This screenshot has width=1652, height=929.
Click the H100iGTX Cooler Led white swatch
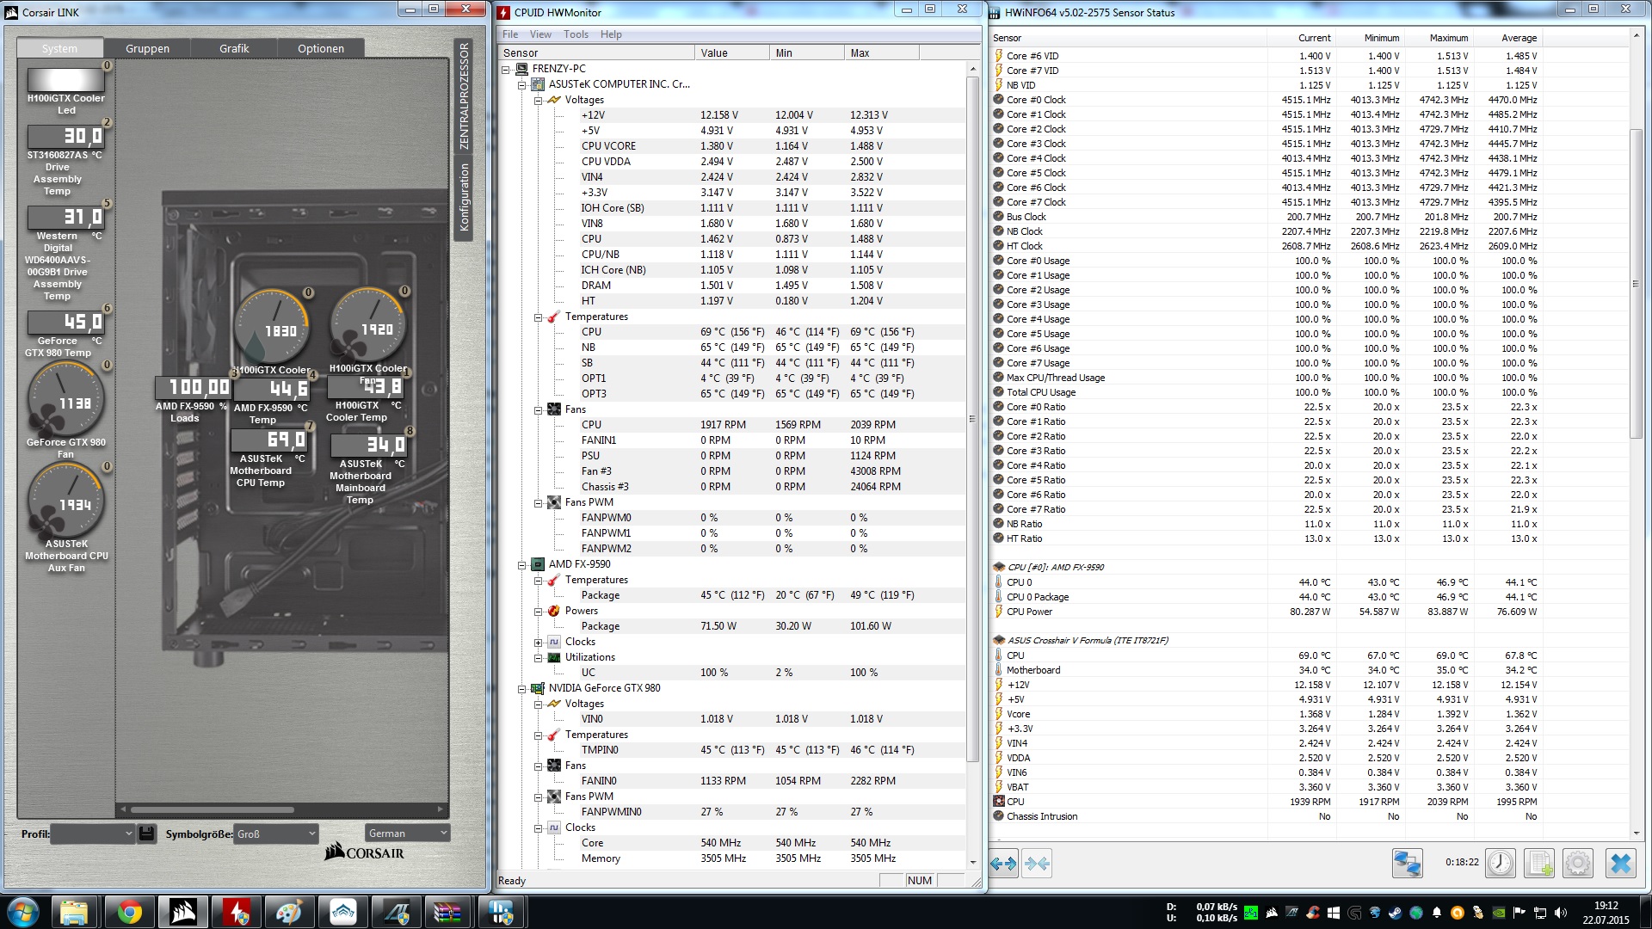tap(66, 80)
